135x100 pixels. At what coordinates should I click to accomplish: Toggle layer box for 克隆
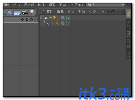(63, 18)
